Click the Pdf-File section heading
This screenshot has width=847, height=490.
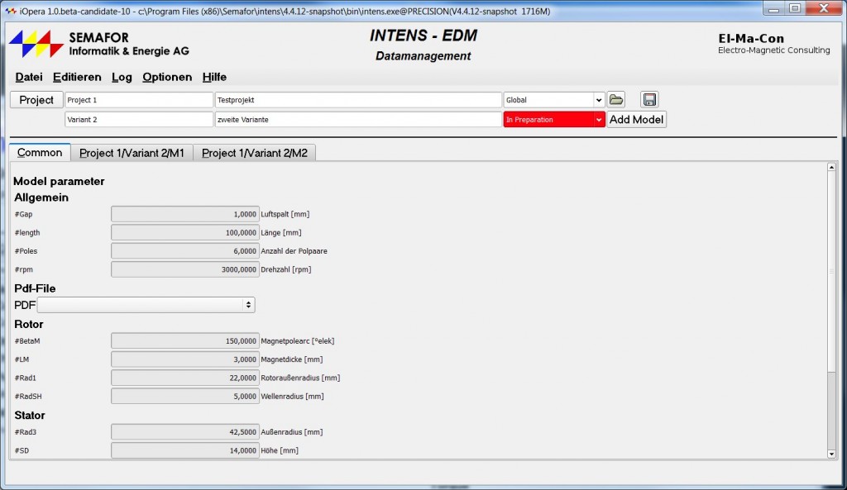point(35,288)
